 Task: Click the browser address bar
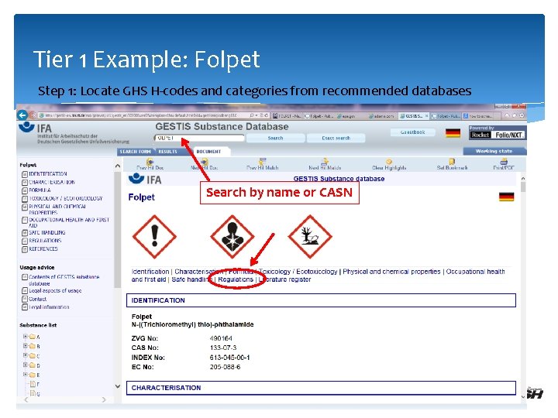tap(144, 116)
